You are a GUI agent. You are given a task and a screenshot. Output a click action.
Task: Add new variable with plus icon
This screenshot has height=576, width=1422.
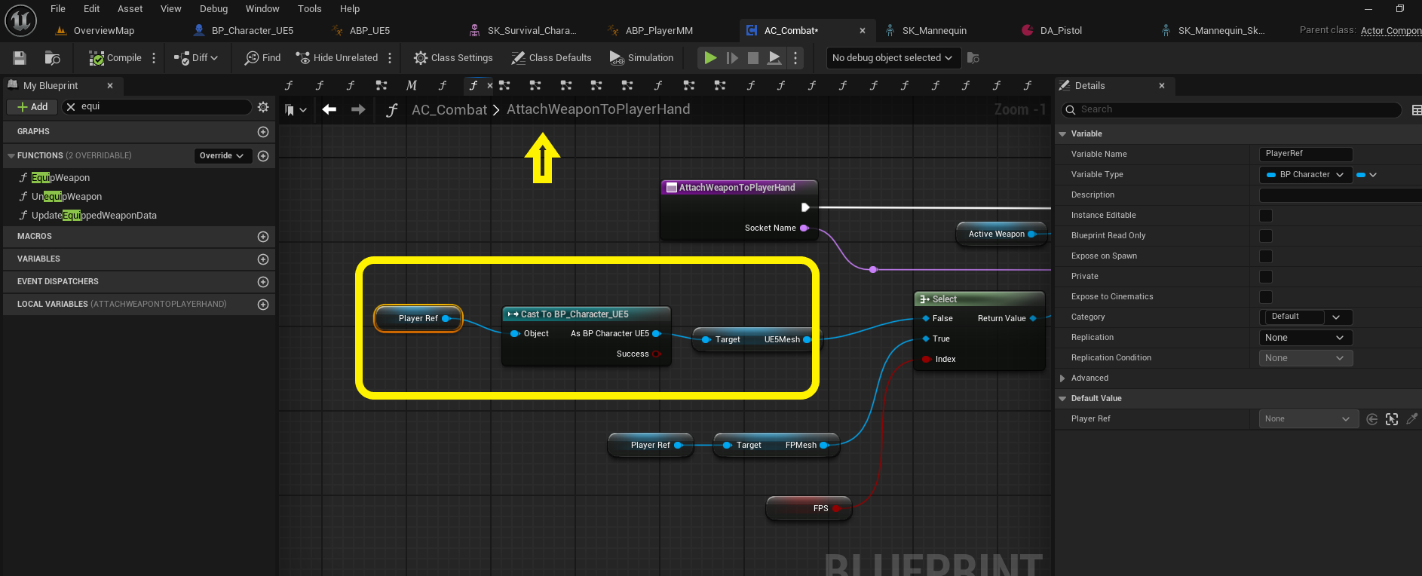pyautogui.click(x=263, y=259)
